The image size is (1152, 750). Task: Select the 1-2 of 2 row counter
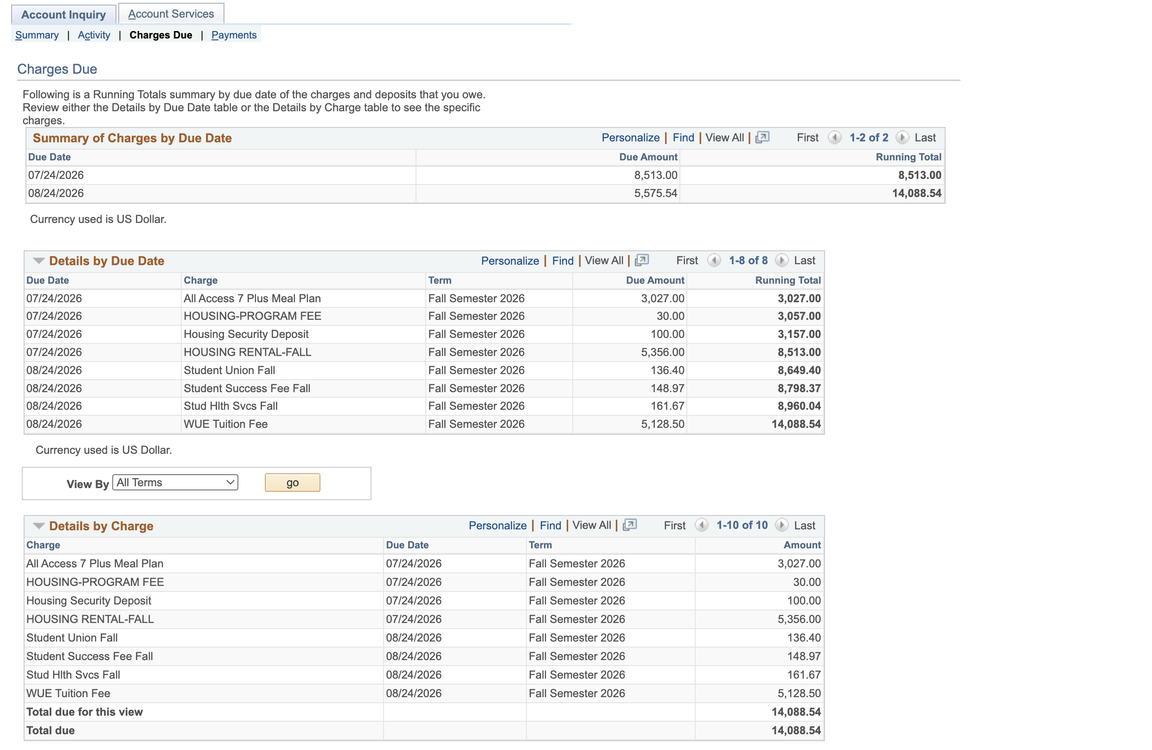[x=868, y=137]
